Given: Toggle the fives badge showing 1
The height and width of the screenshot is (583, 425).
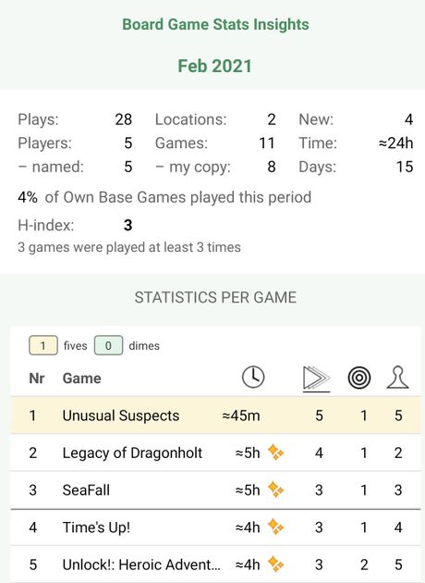Looking at the screenshot, I should pos(43,345).
